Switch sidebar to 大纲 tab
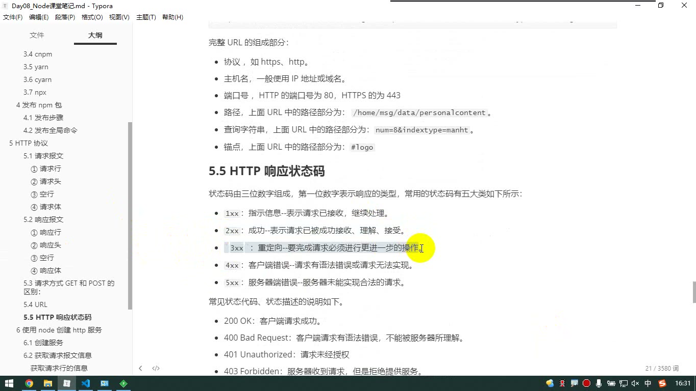The height and width of the screenshot is (391, 696). 95,35
